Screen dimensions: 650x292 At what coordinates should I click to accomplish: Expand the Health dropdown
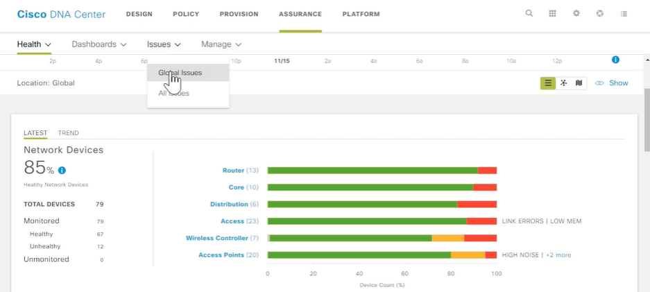coord(34,44)
